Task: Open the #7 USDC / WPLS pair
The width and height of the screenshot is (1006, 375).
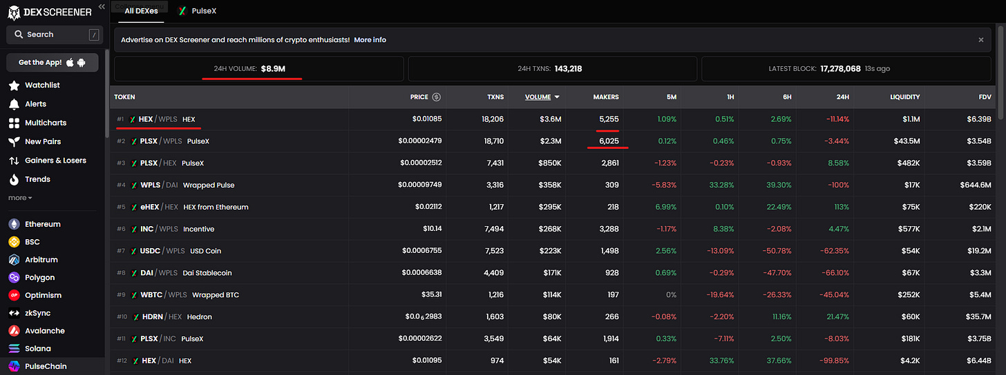Action: click(553, 251)
